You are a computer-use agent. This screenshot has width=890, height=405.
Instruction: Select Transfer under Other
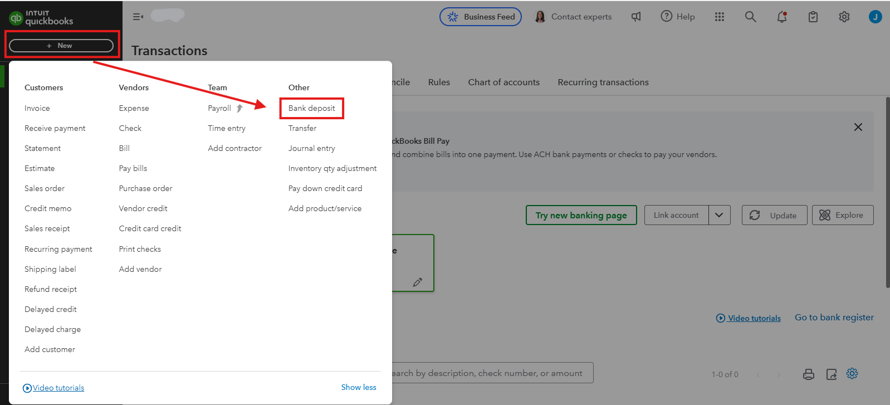[302, 128]
